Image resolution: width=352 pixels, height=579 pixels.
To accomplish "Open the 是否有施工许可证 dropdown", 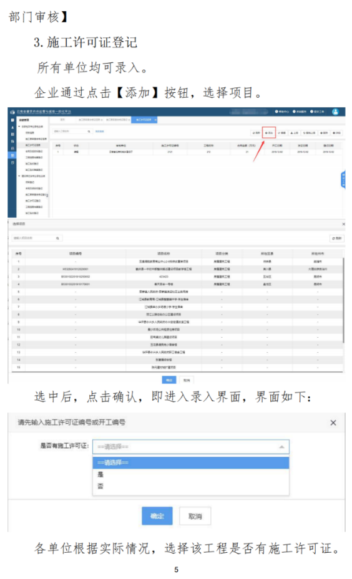I will click(x=191, y=447).
